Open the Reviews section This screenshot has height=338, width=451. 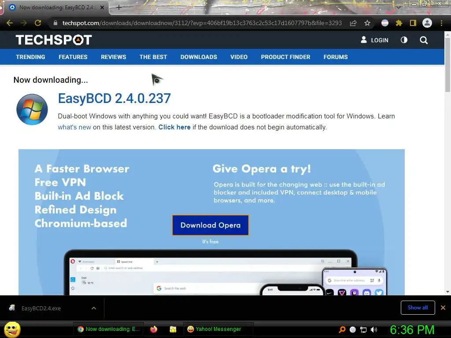pyautogui.click(x=113, y=57)
